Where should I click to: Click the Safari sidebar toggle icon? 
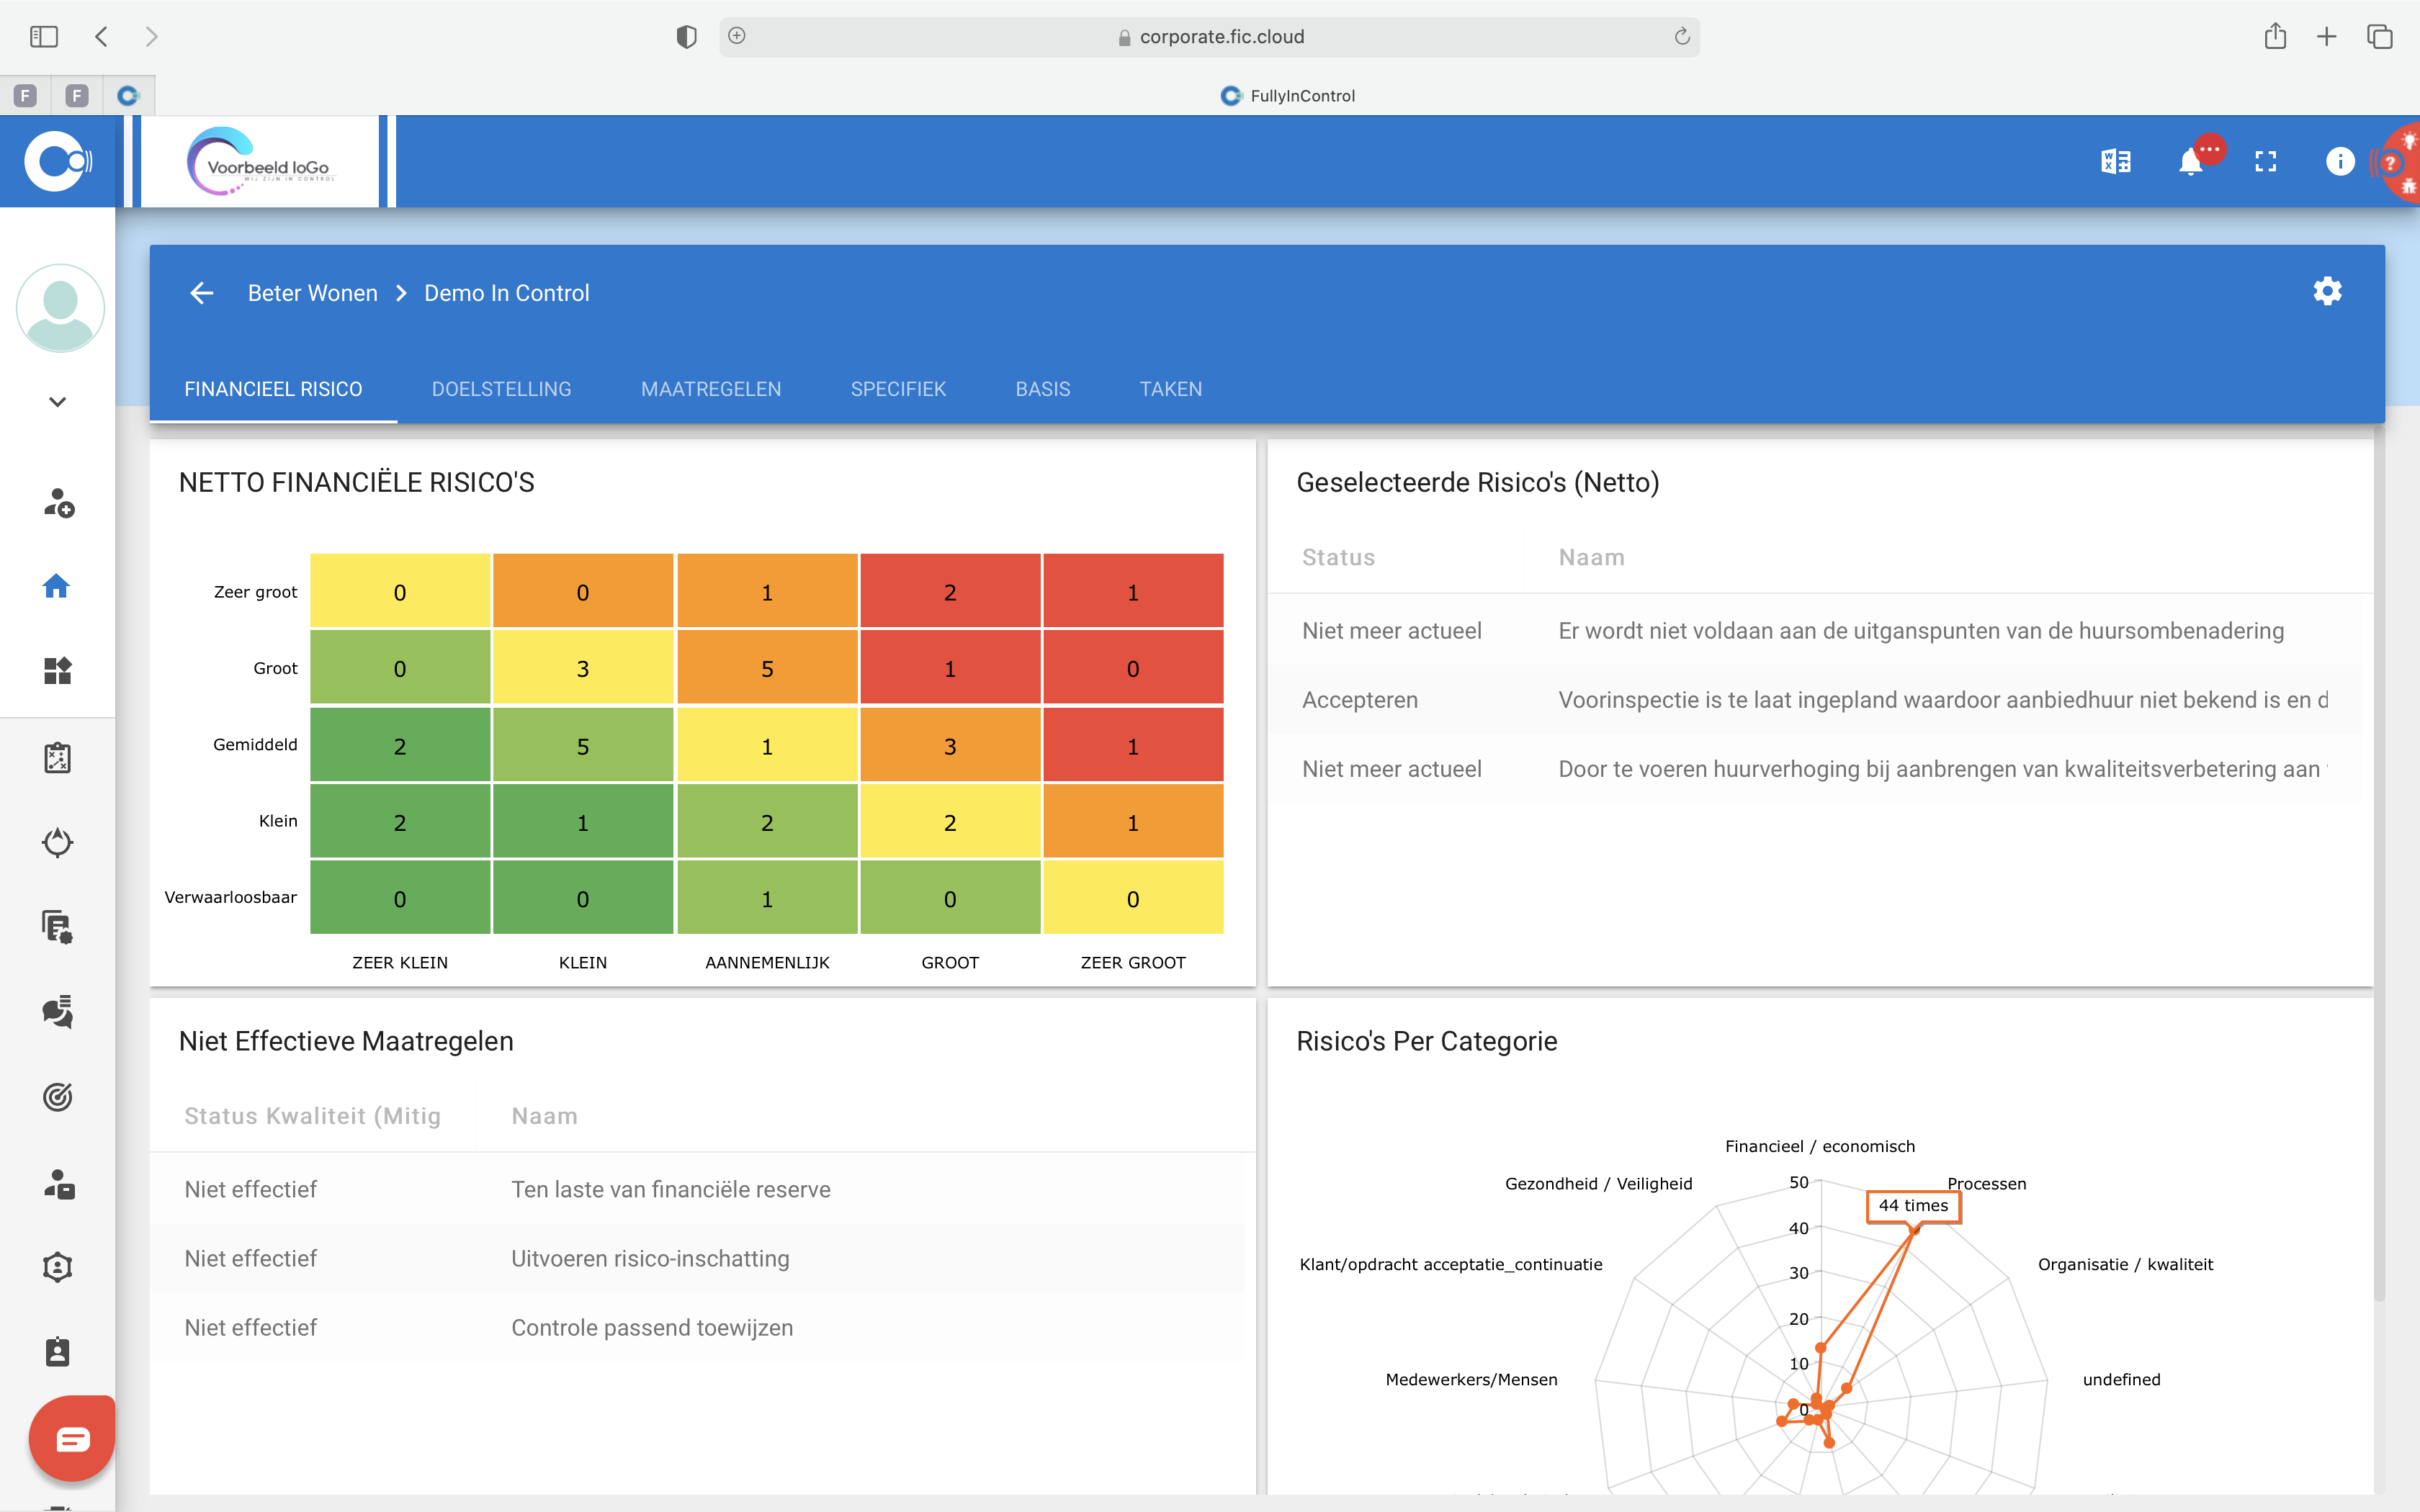click(44, 37)
